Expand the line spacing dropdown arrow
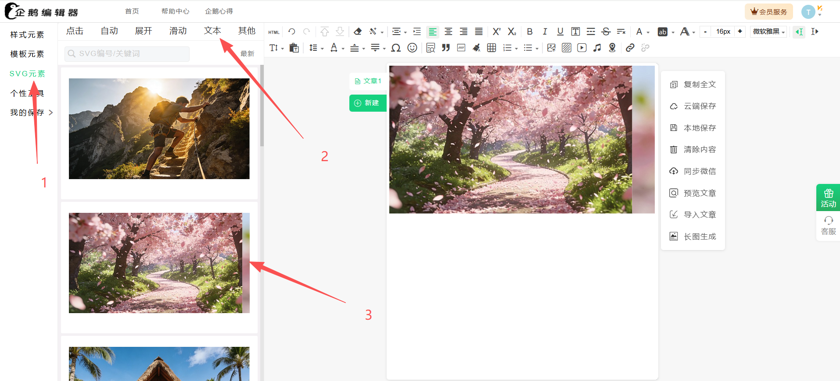 point(323,48)
